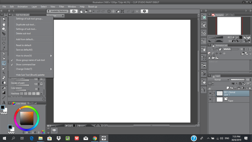This screenshot has height=142, width=252.
Task: Select the rectangular Selection area tool
Action: pyautogui.click(x=4, y=39)
